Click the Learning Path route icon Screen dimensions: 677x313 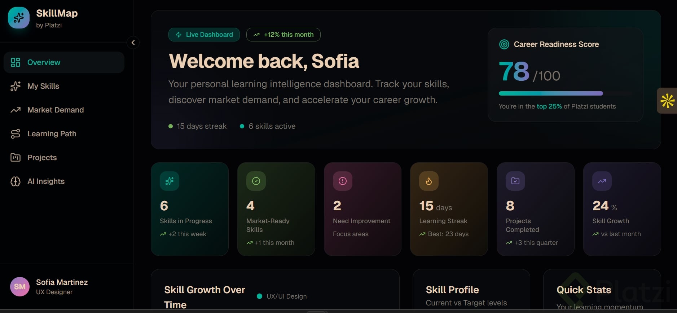16,134
